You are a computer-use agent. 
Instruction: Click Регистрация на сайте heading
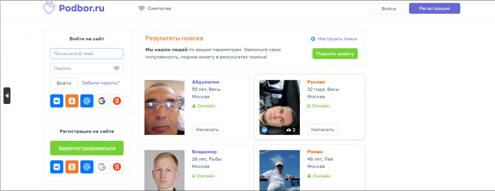point(87,131)
